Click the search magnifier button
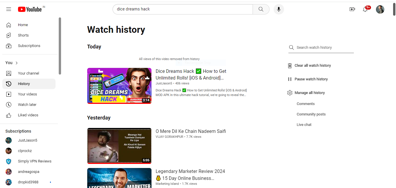Viewport: 396px width, 188px height. (261, 9)
